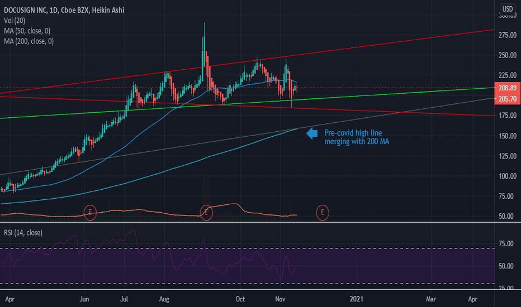Click the 225.00 price axis label

[x=508, y=75]
